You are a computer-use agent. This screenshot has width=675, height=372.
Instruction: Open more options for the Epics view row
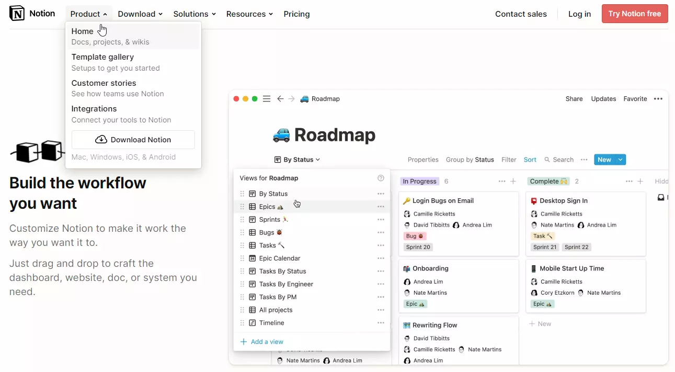click(381, 207)
